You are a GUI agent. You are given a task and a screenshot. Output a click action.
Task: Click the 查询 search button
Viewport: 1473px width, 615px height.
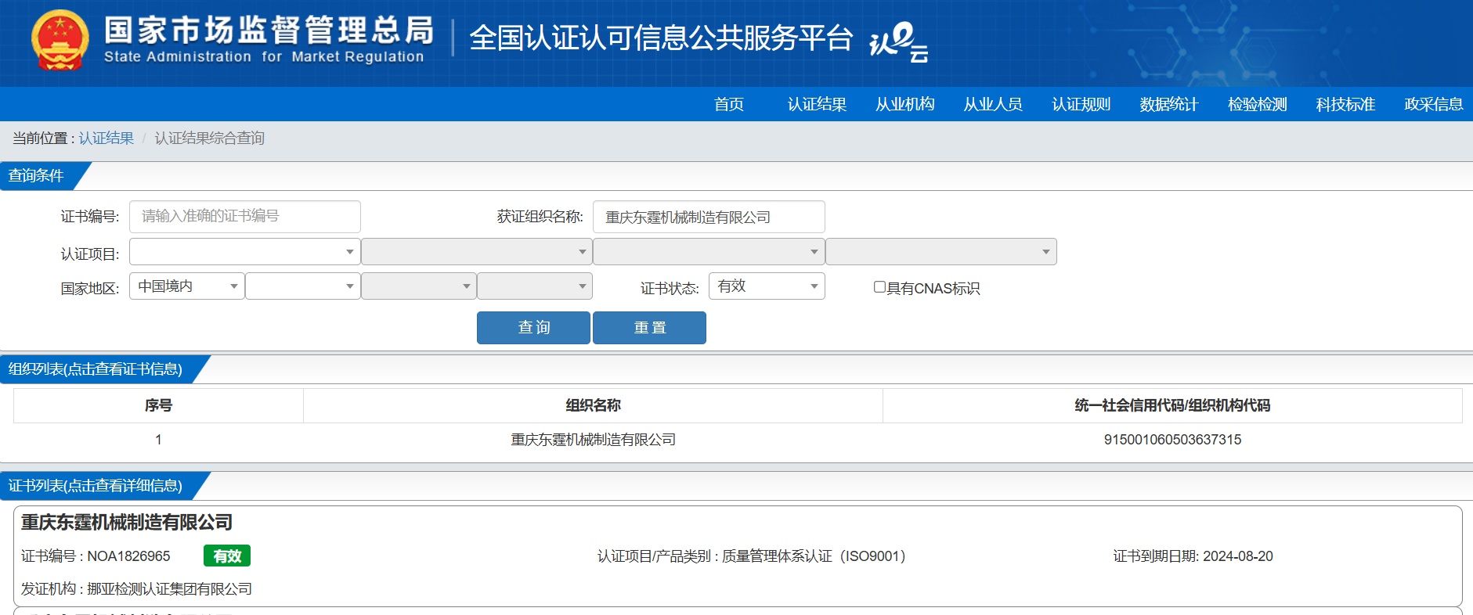point(533,328)
